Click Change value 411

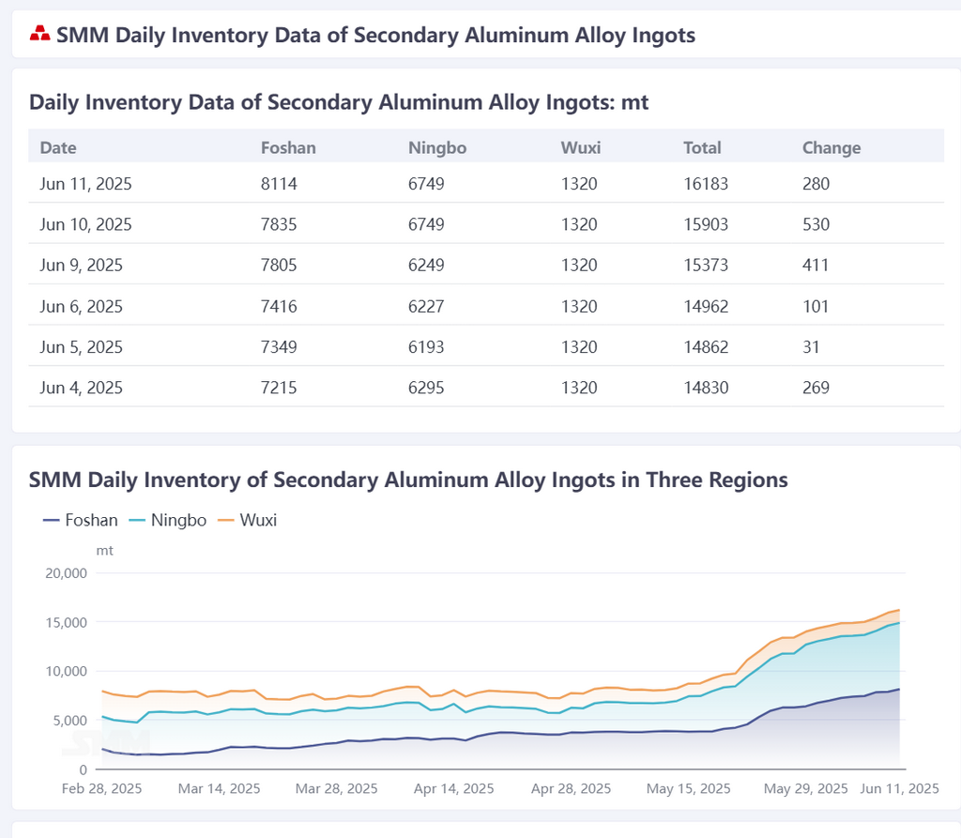[x=816, y=266]
